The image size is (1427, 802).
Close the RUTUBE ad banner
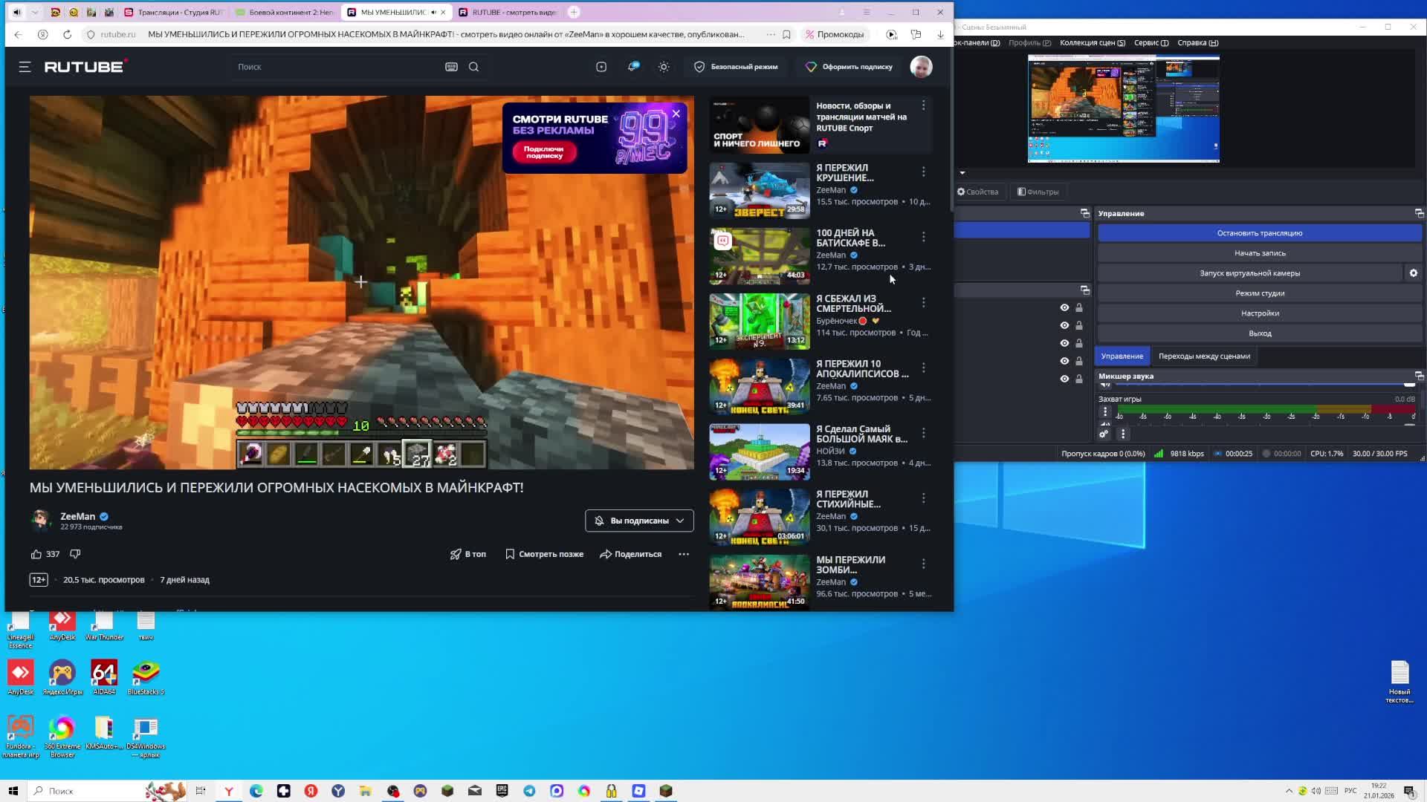point(676,114)
